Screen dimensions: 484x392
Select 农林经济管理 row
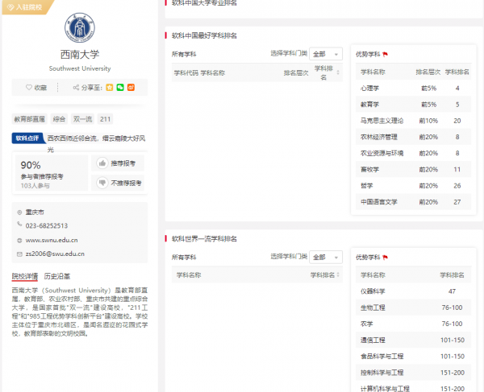click(413, 137)
